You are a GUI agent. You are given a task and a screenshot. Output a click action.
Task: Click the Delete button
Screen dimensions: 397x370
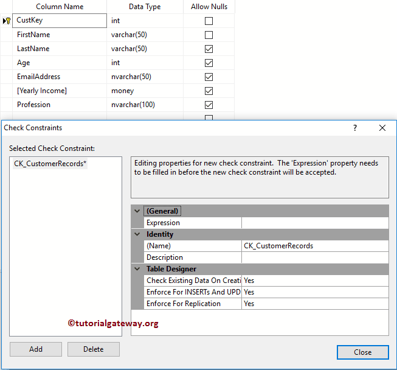(94, 349)
